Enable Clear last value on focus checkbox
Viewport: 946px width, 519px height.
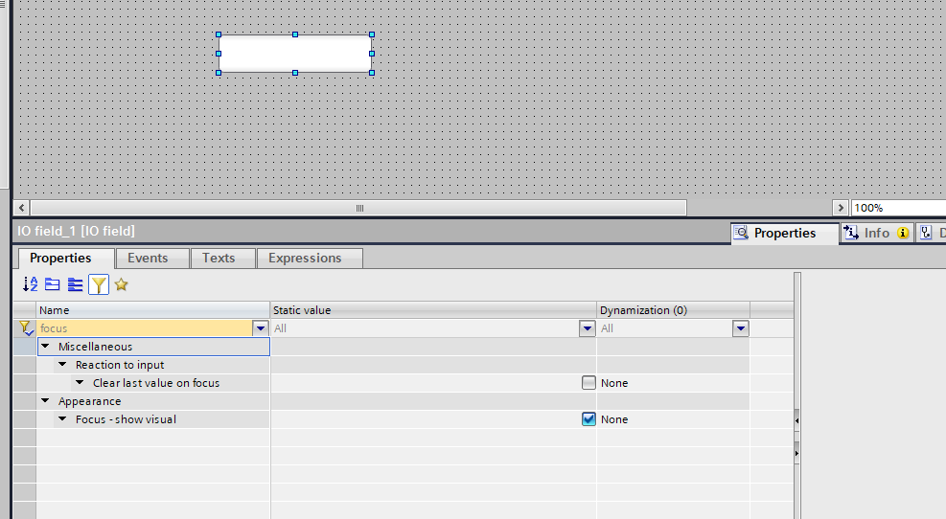[588, 383]
